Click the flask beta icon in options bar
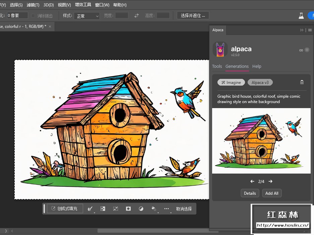Screen dimensions: 314x235 point(301,16)
